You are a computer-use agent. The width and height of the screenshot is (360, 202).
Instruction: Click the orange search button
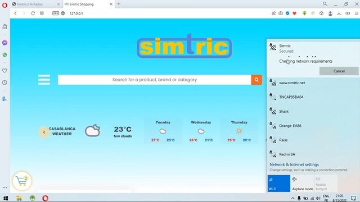tap(256, 80)
